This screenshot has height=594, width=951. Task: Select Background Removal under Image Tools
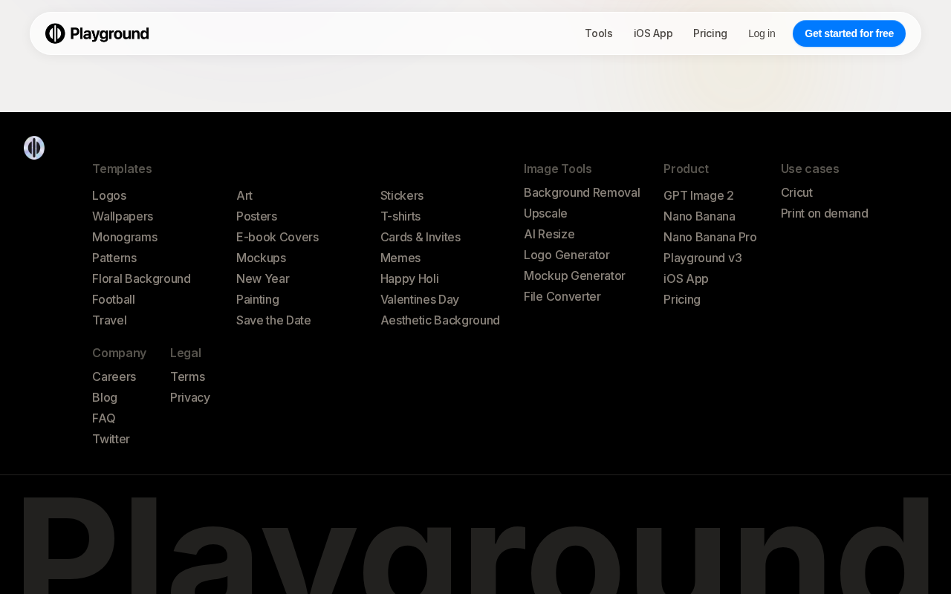click(582, 192)
